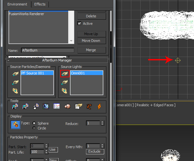Click the hand-over-notepad icon in Tools

(x=79, y=106)
